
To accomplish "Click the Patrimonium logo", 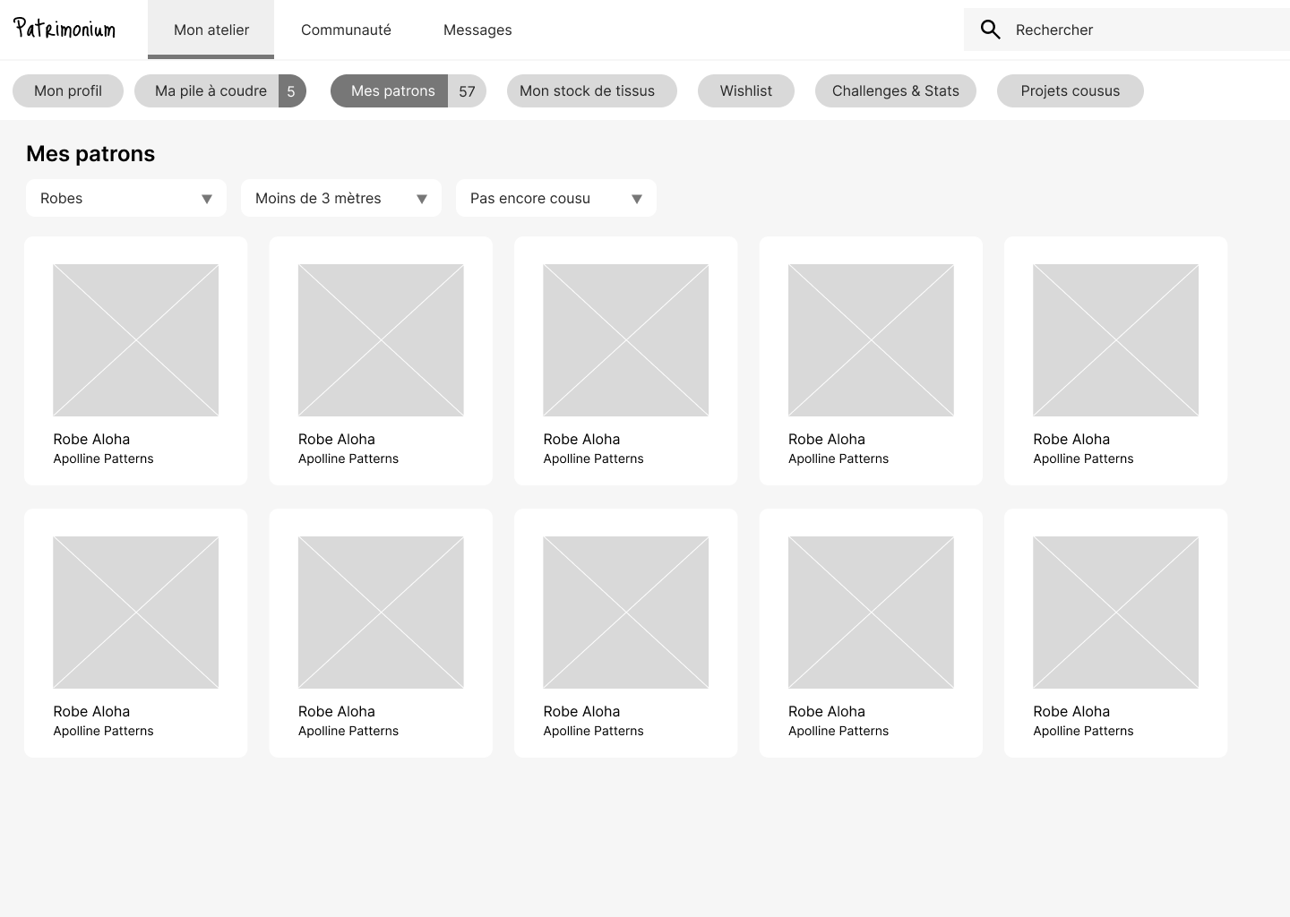I will 64,30.
